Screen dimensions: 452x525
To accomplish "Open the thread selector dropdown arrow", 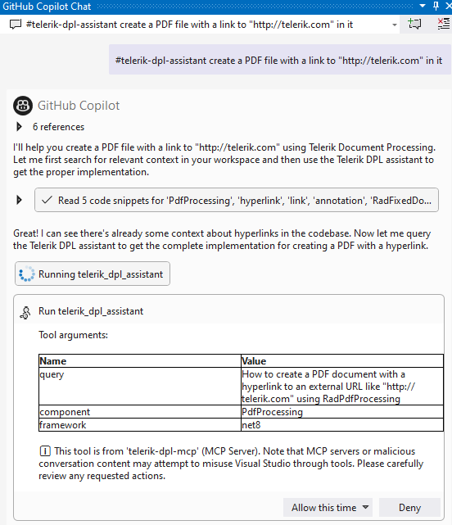I will (395, 25).
